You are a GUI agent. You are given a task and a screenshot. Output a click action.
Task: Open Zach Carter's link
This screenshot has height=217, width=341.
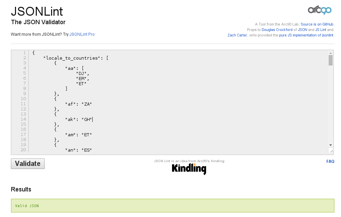pos(237,35)
